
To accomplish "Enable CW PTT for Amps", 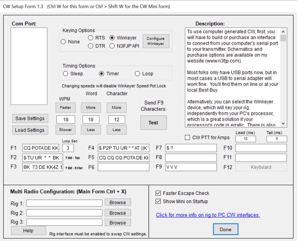I will pyautogui.click(x=187, y=138).
